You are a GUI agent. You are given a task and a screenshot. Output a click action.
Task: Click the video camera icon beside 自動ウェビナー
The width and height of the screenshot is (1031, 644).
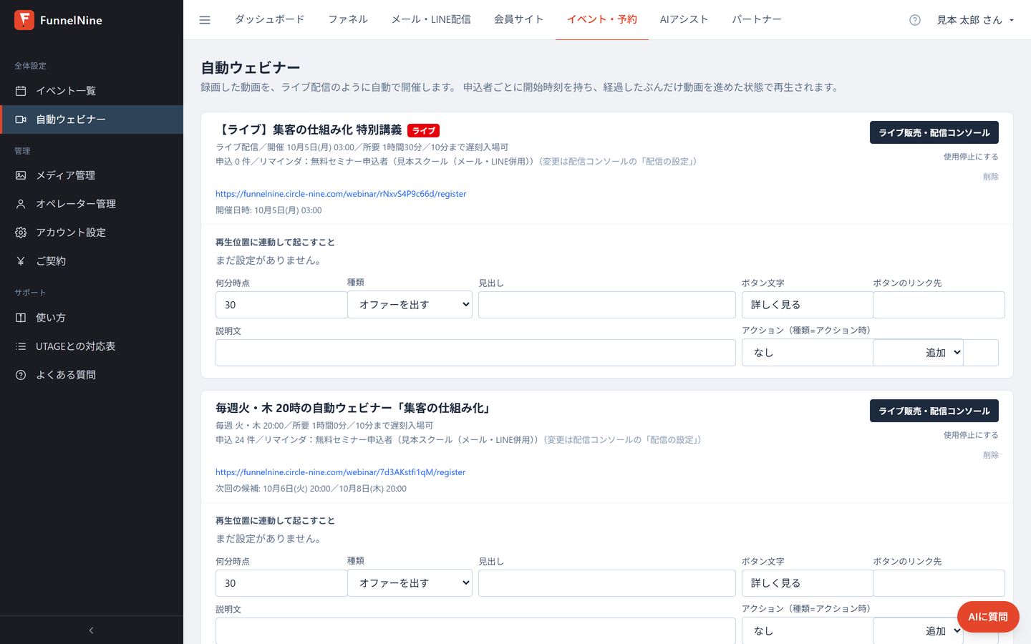(21, 119)
